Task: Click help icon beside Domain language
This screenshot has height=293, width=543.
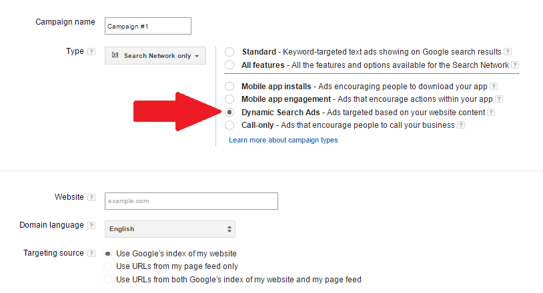Action: point(91,225)
